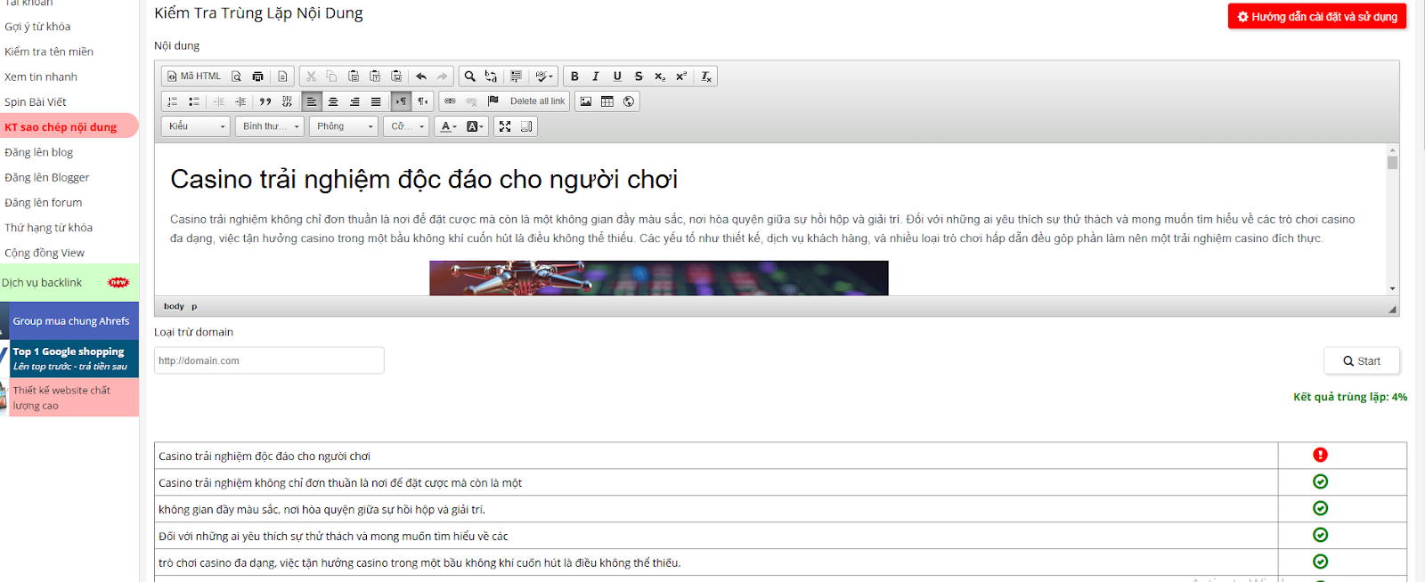This screenshot has height=582, width=1425.
Task: Click the Preview document icon in toolbar
Action: (x=237, y=77)
